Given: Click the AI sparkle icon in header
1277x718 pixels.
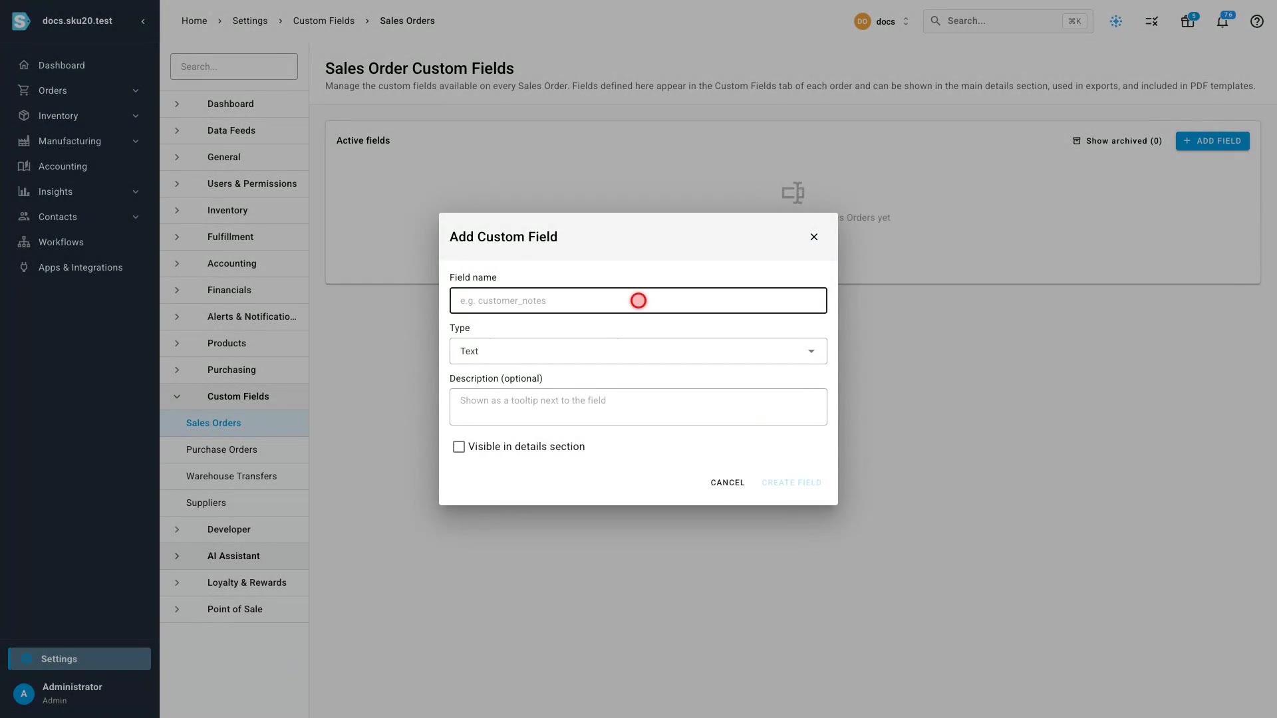Looking at the screenshot, I should tap(1116, 21).
